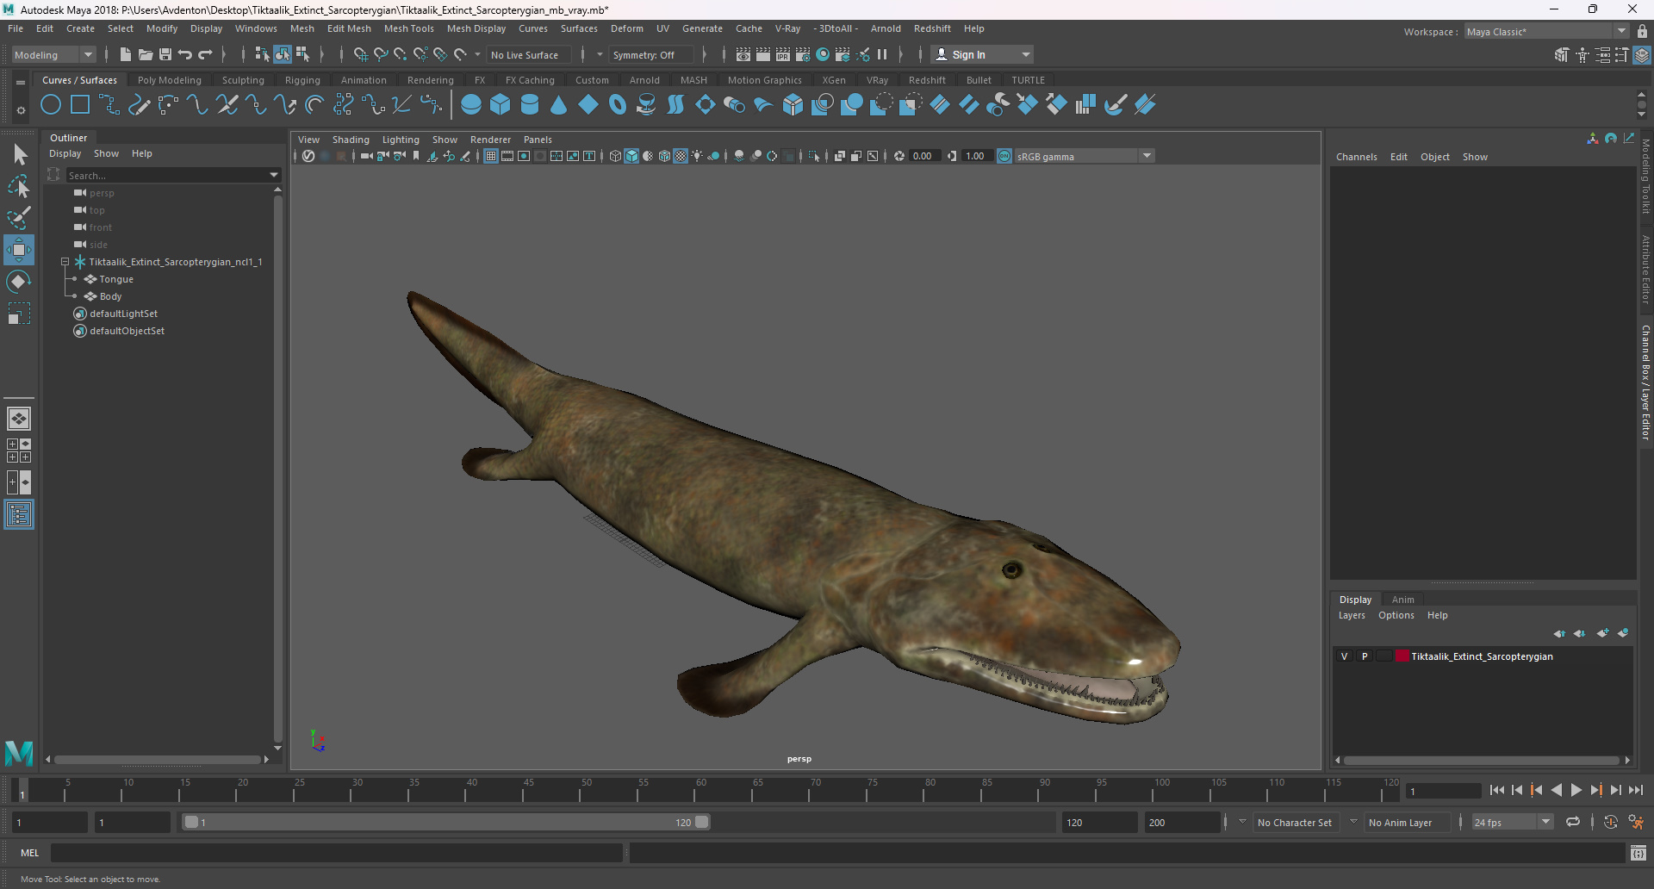Viewport: 1654px width, 889px height.
Task: Open the Modeling menu set dropdown
Action: click(x=53, y=54)
